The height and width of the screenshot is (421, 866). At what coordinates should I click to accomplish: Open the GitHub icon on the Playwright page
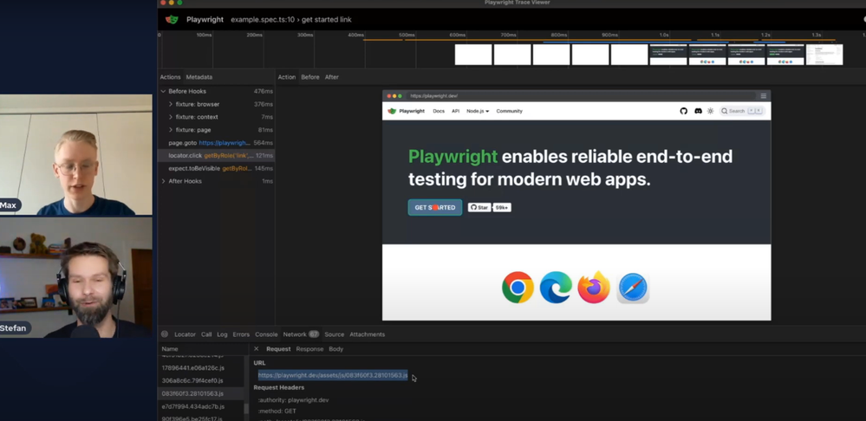(684, 111)
